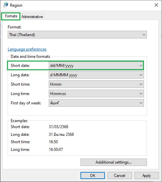The image size is (162, 182).
Task: Select the example long time 16:50:07
Action: click(56, 150)
